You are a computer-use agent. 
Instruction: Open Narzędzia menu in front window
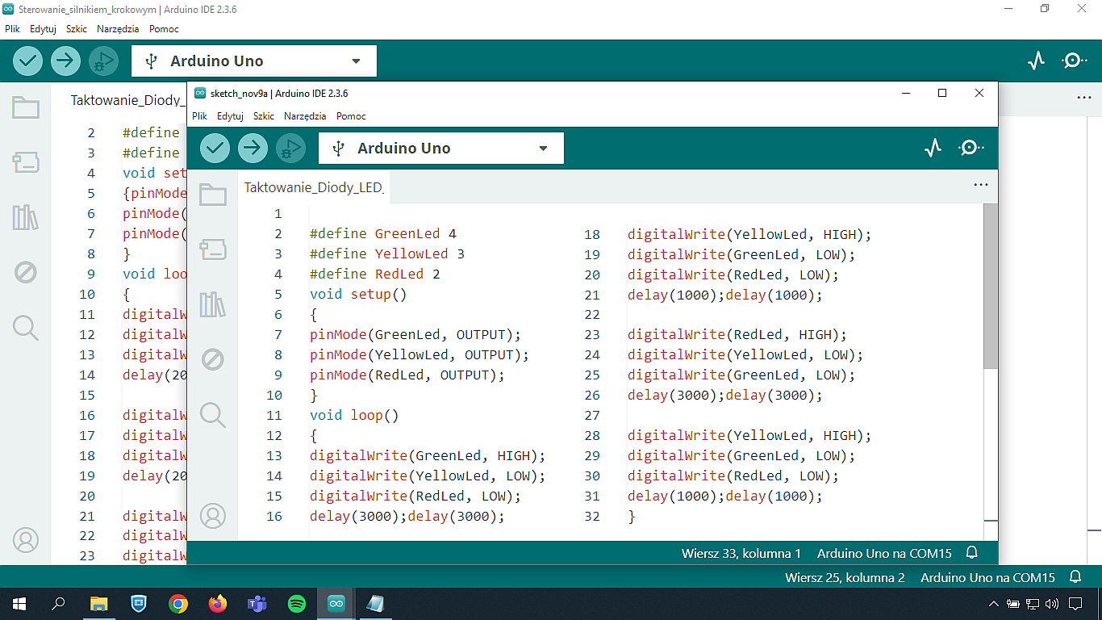305,116
